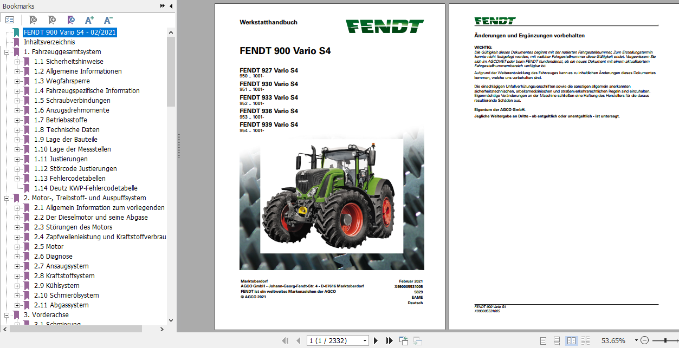This screenshot has height=348, width=679.
Task: Open bookmark 1.6 Anzugsdrehmomente
Action: tap(72, 110)
